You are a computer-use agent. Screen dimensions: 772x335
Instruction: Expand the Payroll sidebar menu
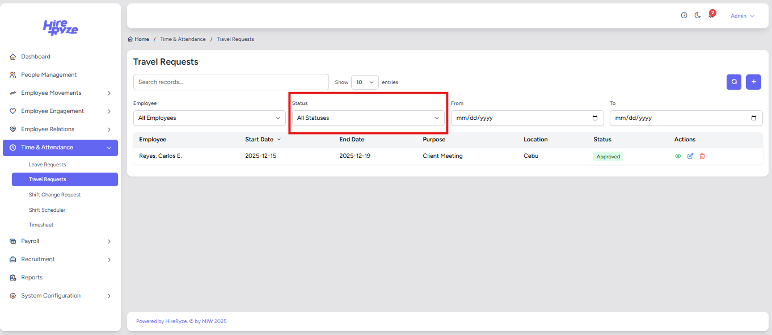click(x=60, y=241)
